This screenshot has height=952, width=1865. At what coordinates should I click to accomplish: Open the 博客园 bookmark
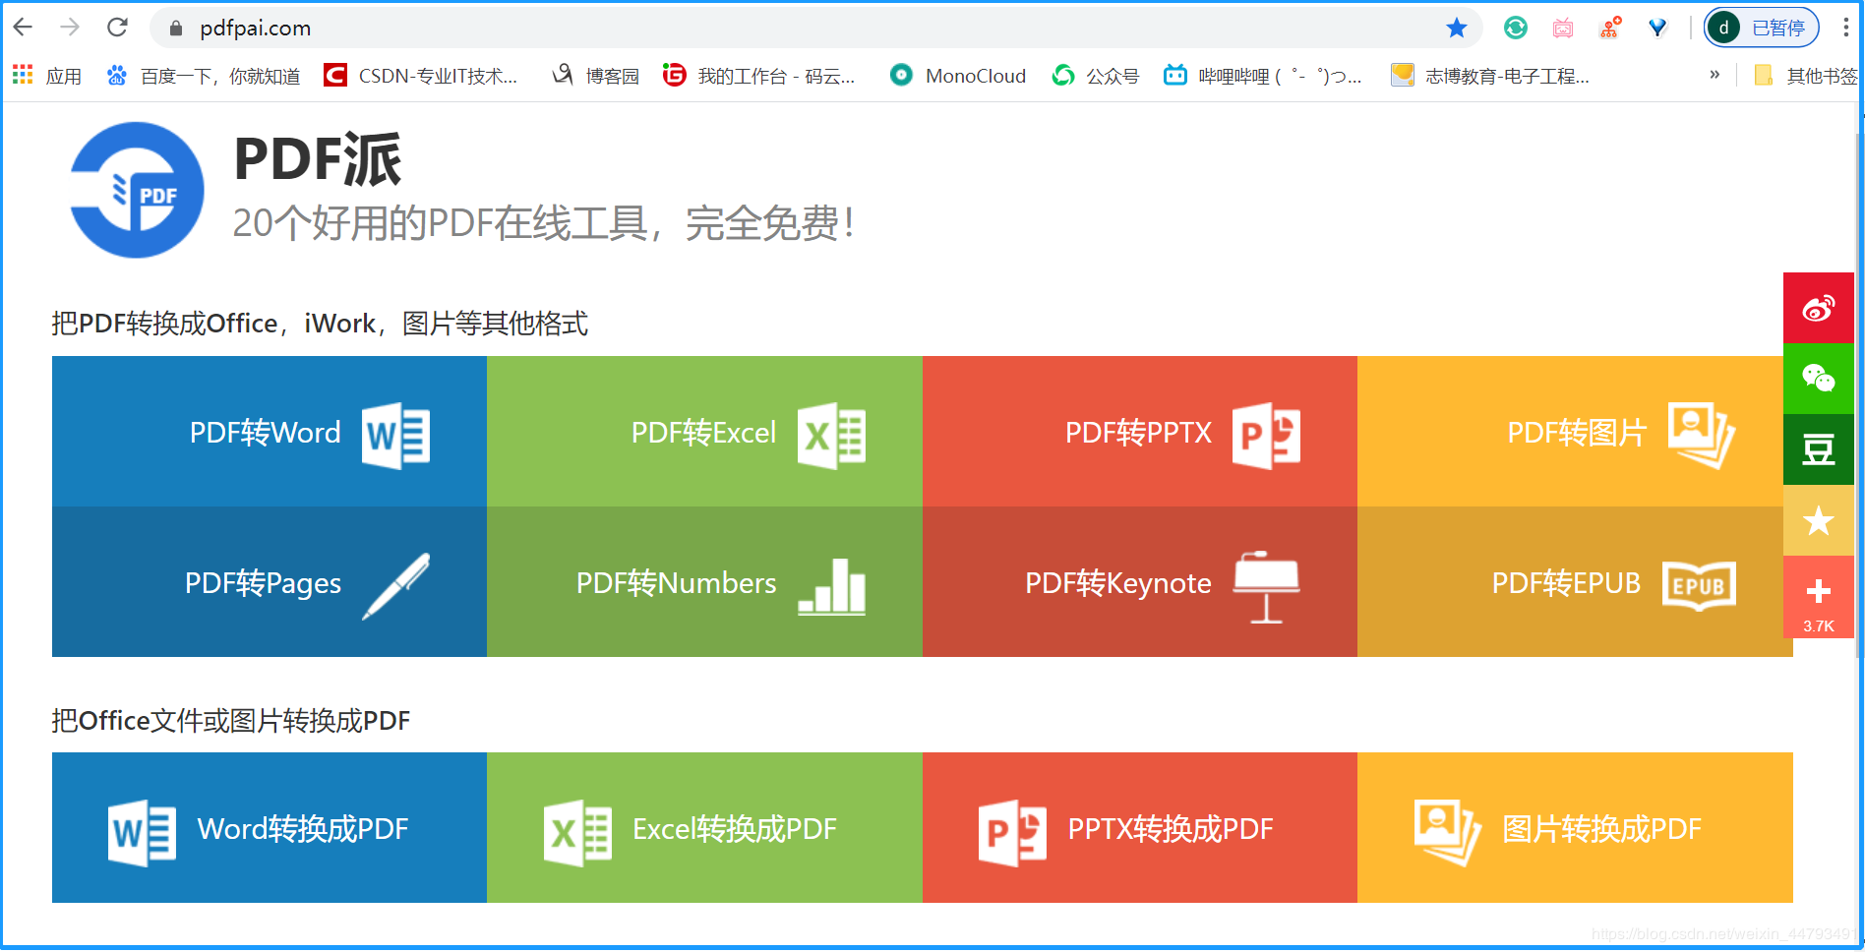click(x=596, y=76)
